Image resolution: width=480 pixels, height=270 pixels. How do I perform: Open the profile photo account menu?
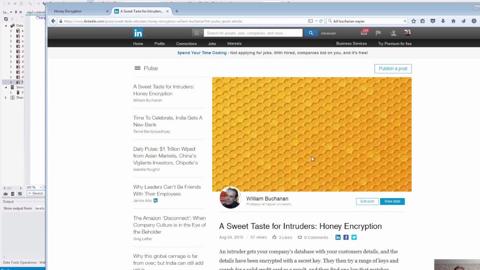pyautogui.click(x=407, y=33)
